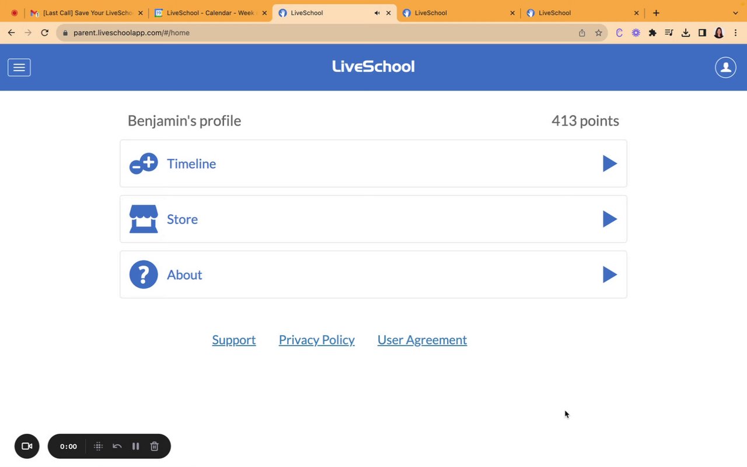
Task: Share this page icon in address bar
Action: point(582,33)
